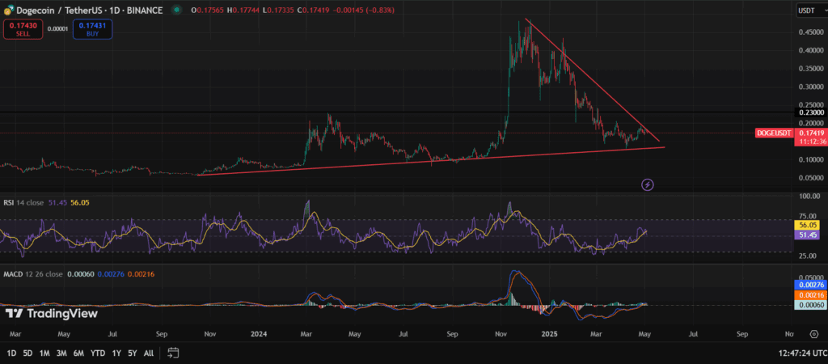Select the 1Y time range

click(116, 353)
